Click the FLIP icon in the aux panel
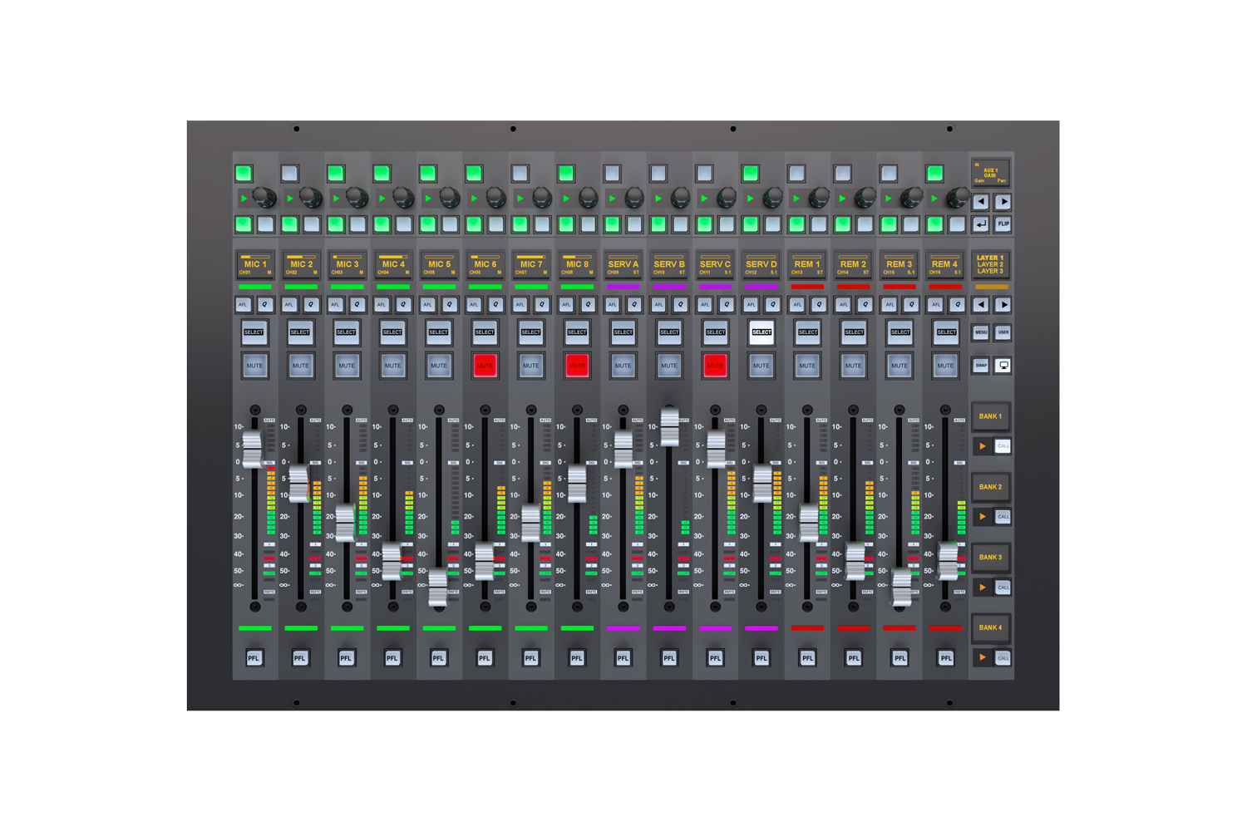 tap(1003, 224)
